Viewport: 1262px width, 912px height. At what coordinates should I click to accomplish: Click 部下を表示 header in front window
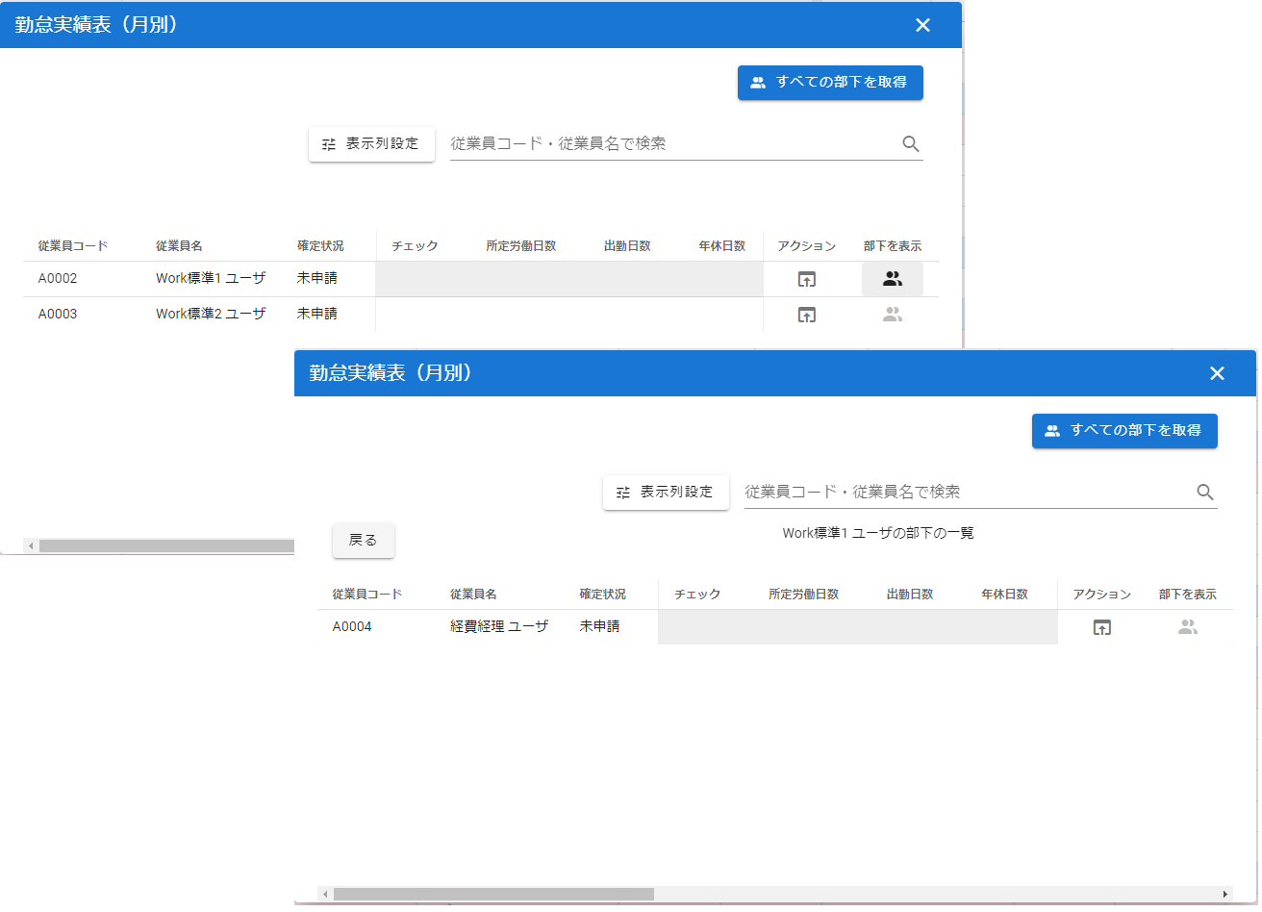1188,595
